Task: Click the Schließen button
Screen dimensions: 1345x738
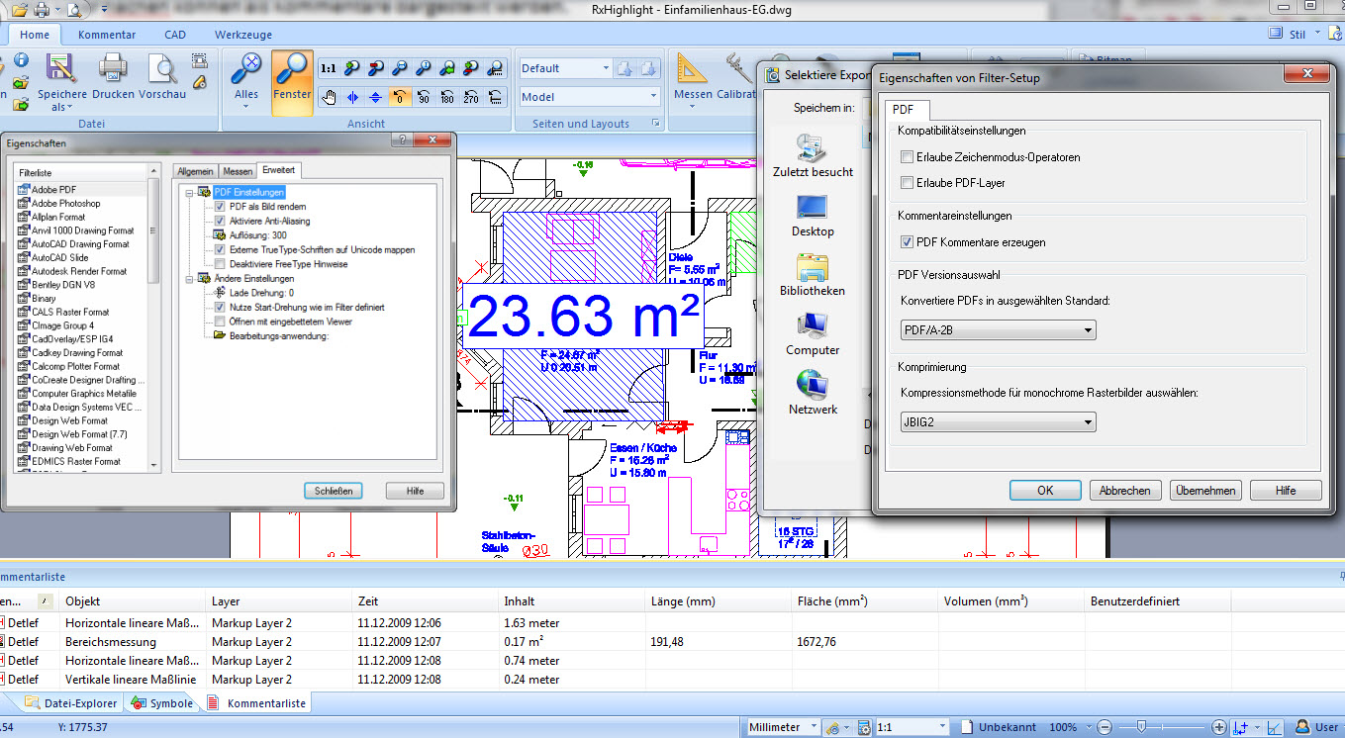Action: pos(334,491)
